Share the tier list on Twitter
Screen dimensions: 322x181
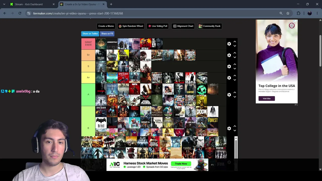click(x=90, y=34)
